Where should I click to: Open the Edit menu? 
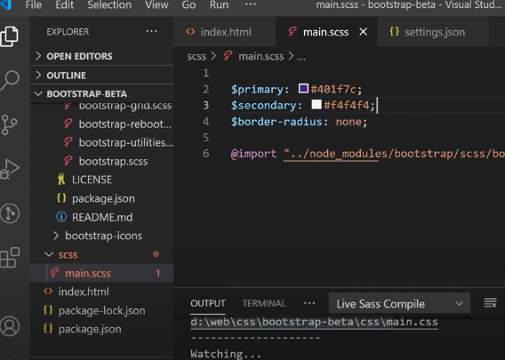(64, 4)
